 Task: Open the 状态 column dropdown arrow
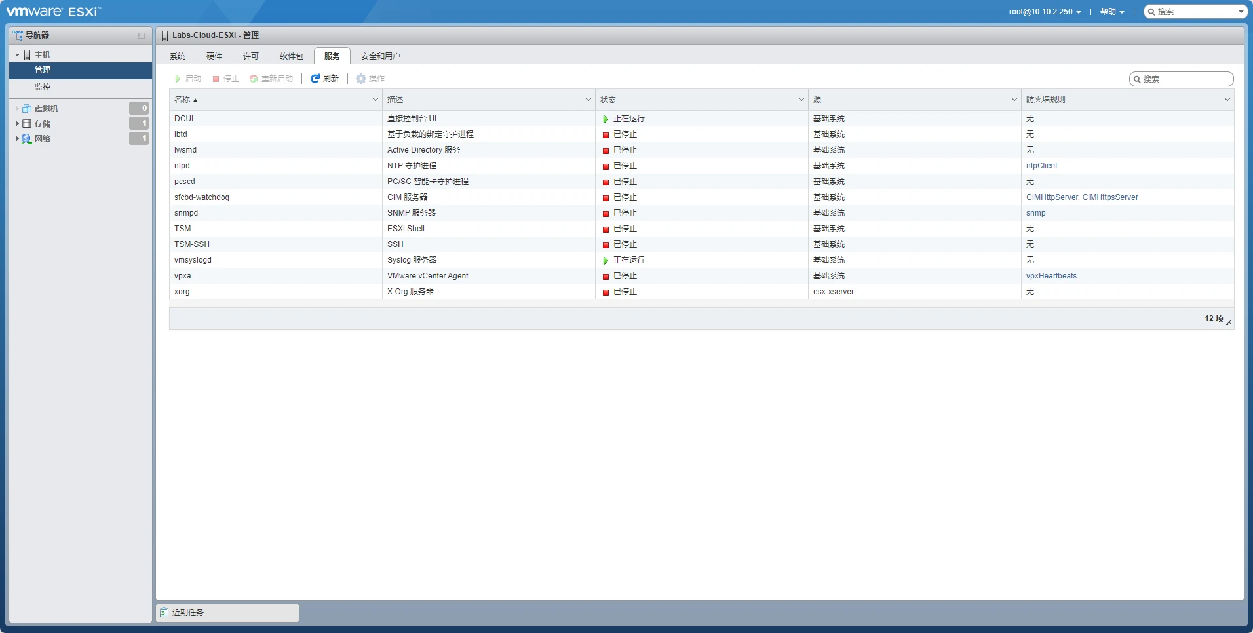[x=801, y=100]
